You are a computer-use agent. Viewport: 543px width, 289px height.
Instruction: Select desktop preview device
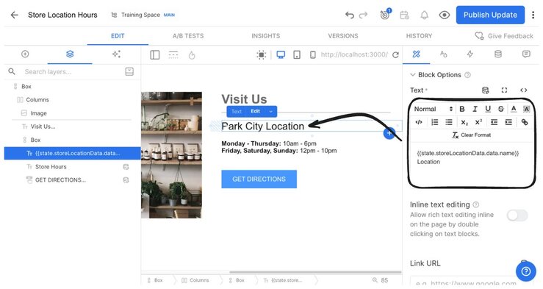coord(281,54)
